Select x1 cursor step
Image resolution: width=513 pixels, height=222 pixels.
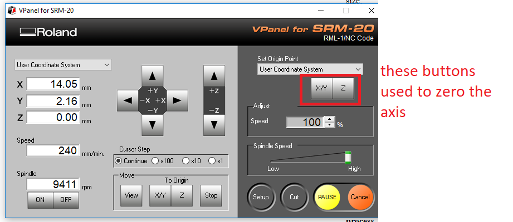pos(212,161)
